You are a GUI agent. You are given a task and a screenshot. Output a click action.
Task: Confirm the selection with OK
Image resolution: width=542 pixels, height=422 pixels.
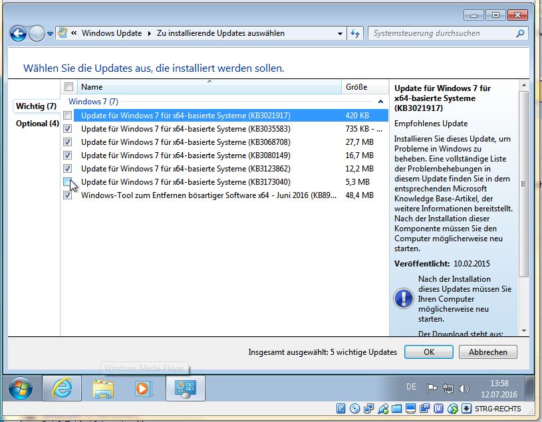(429, 352)
